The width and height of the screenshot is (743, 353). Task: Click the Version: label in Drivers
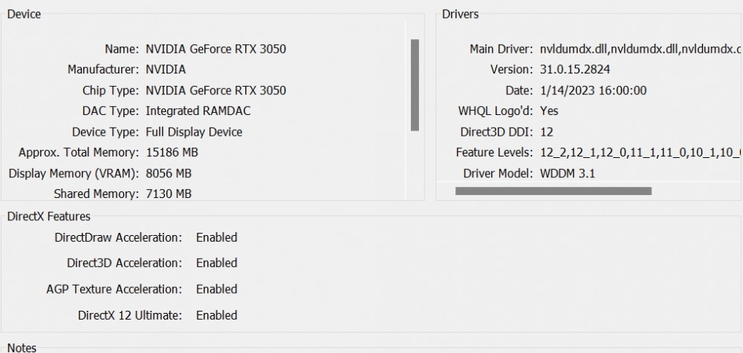[512, 70]
